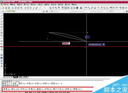Save the drawing with the floppy disk icon
The width and height of the screenshot is (128, 93).
tap(9, 8)
